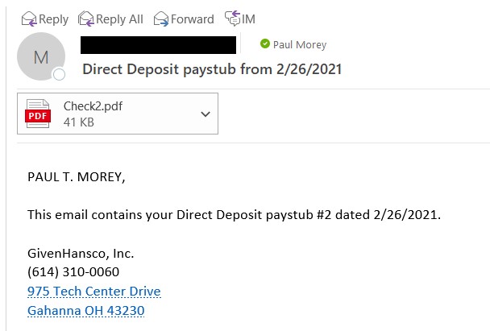Click the IM chat bubble icon

pyautogui.click(x=233, y=18)
